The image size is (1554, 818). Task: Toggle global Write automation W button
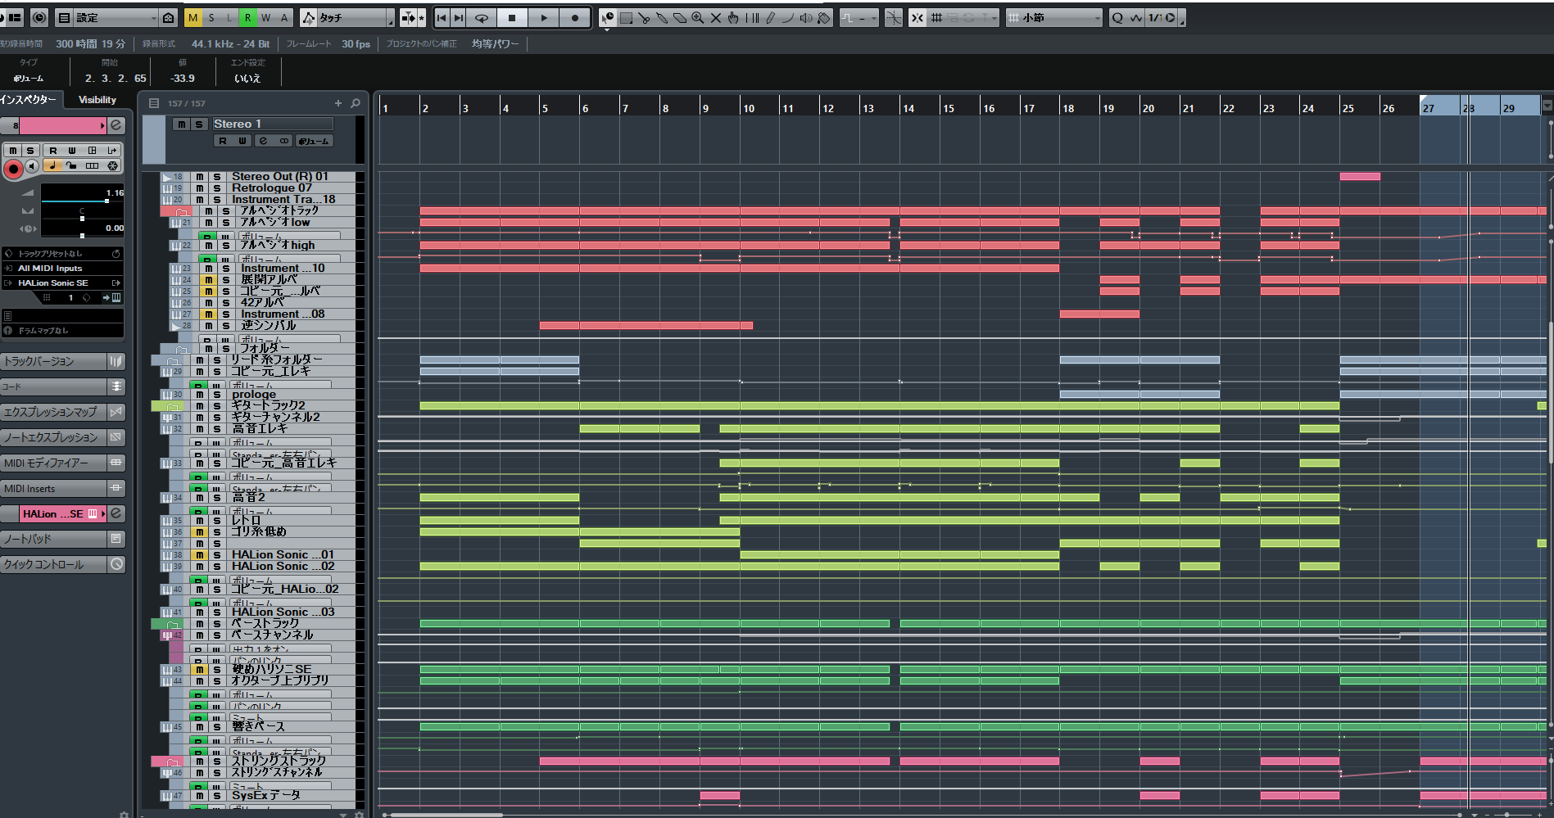pos(266,18)
